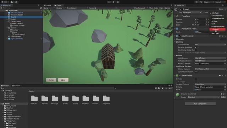Open the Cast Shadows dropdown
Screen dimensions: 227x128
[x=210, y=44]
